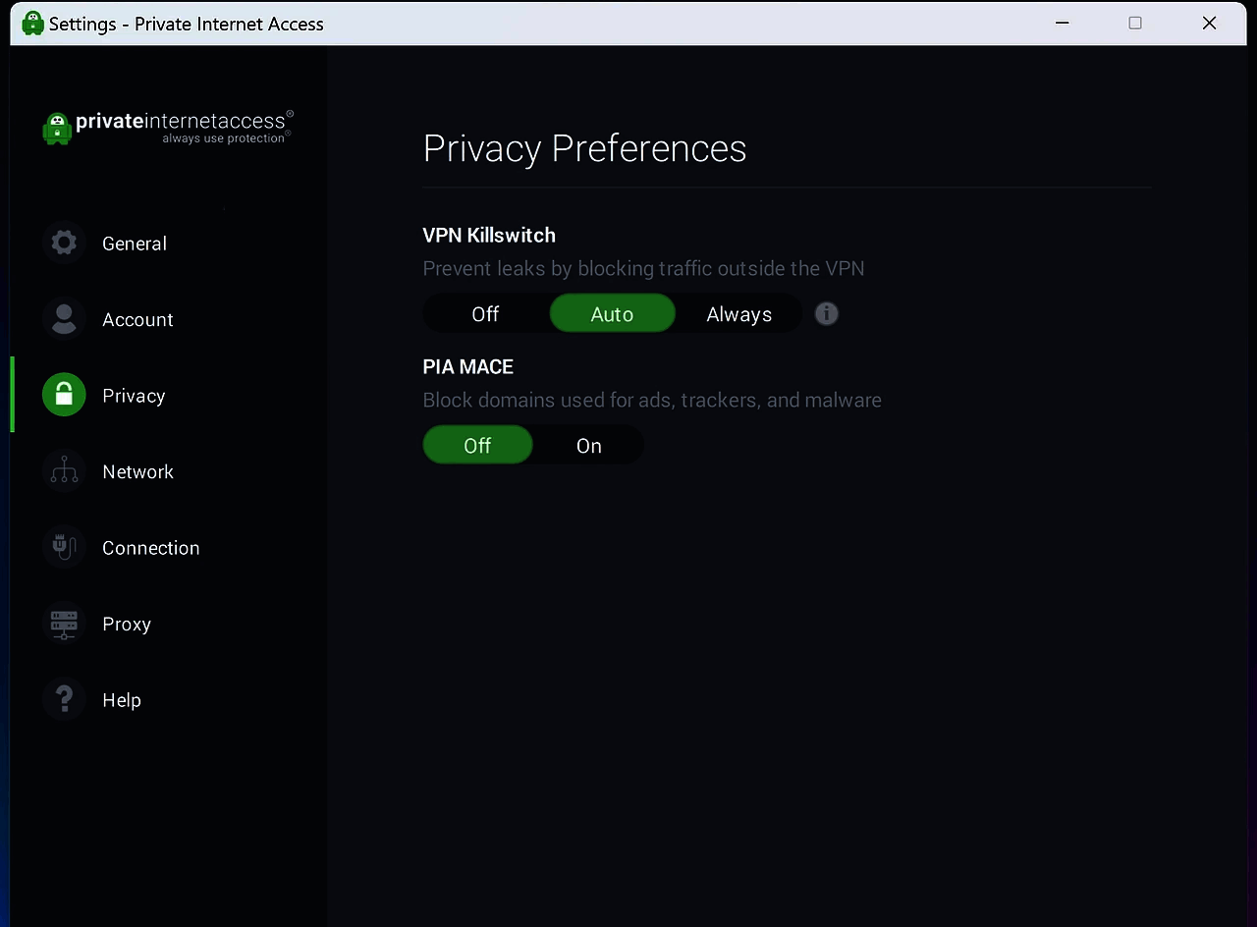This screenshot has height=927, width=1257.
Task: Open the Connection tab label
Action: click(150, 548)
